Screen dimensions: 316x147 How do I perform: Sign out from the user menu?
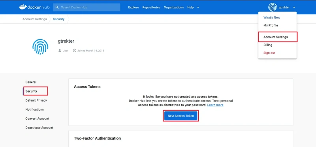[269, 53]
